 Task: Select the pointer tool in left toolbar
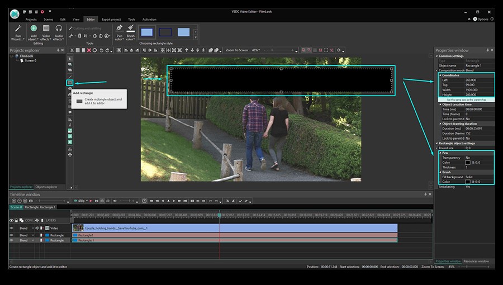point(70,59)
